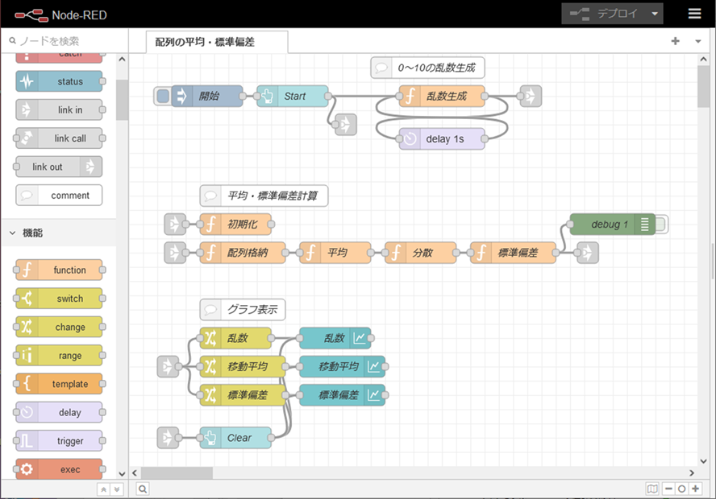The image size is (716, 499).
Task: Select the 乱数生成 function node
Action: (x=443, y=97)
